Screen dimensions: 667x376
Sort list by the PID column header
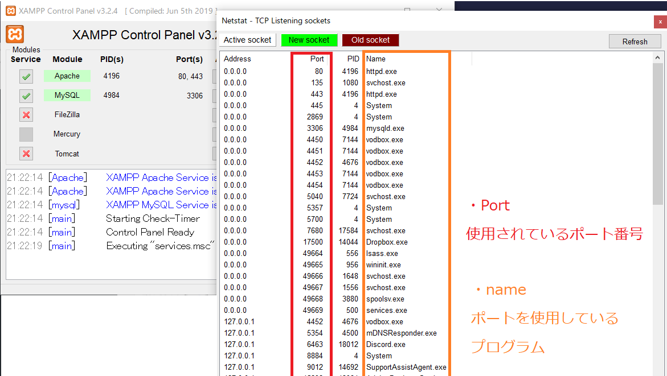pyautogui.click(x=353, y=59)
